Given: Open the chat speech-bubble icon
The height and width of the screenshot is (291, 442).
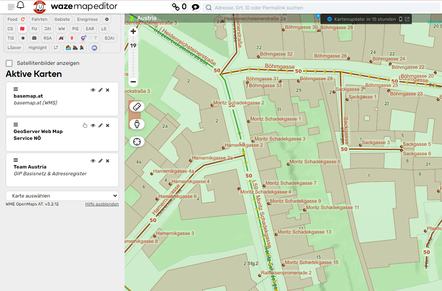Looking at the screenshot, I should point(195,7).
